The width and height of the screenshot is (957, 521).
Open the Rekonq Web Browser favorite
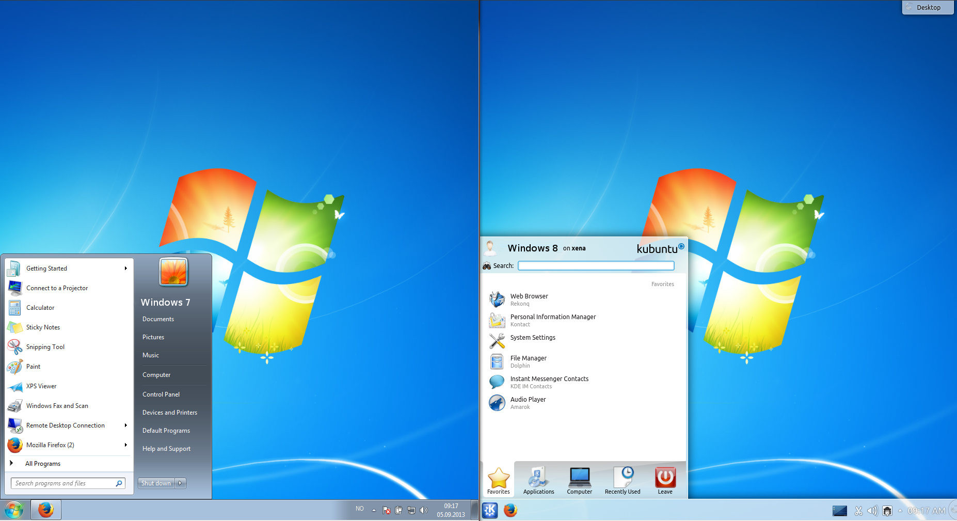tap(529, 299)
